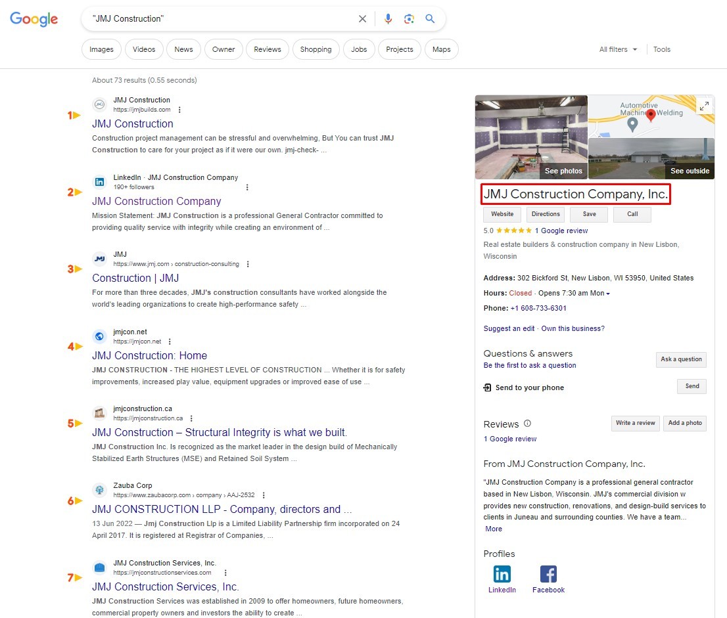Click the phone number +1 608-733-6301
This screenshot has height=618, width=727.
click(538, 309)
